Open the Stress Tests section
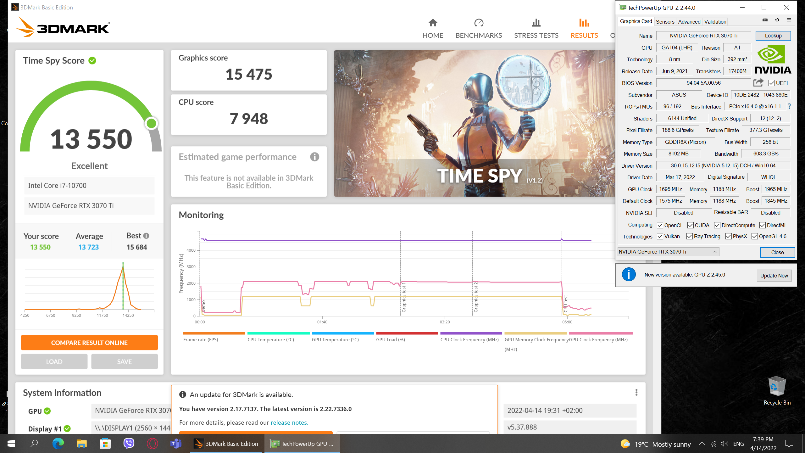 536,28
